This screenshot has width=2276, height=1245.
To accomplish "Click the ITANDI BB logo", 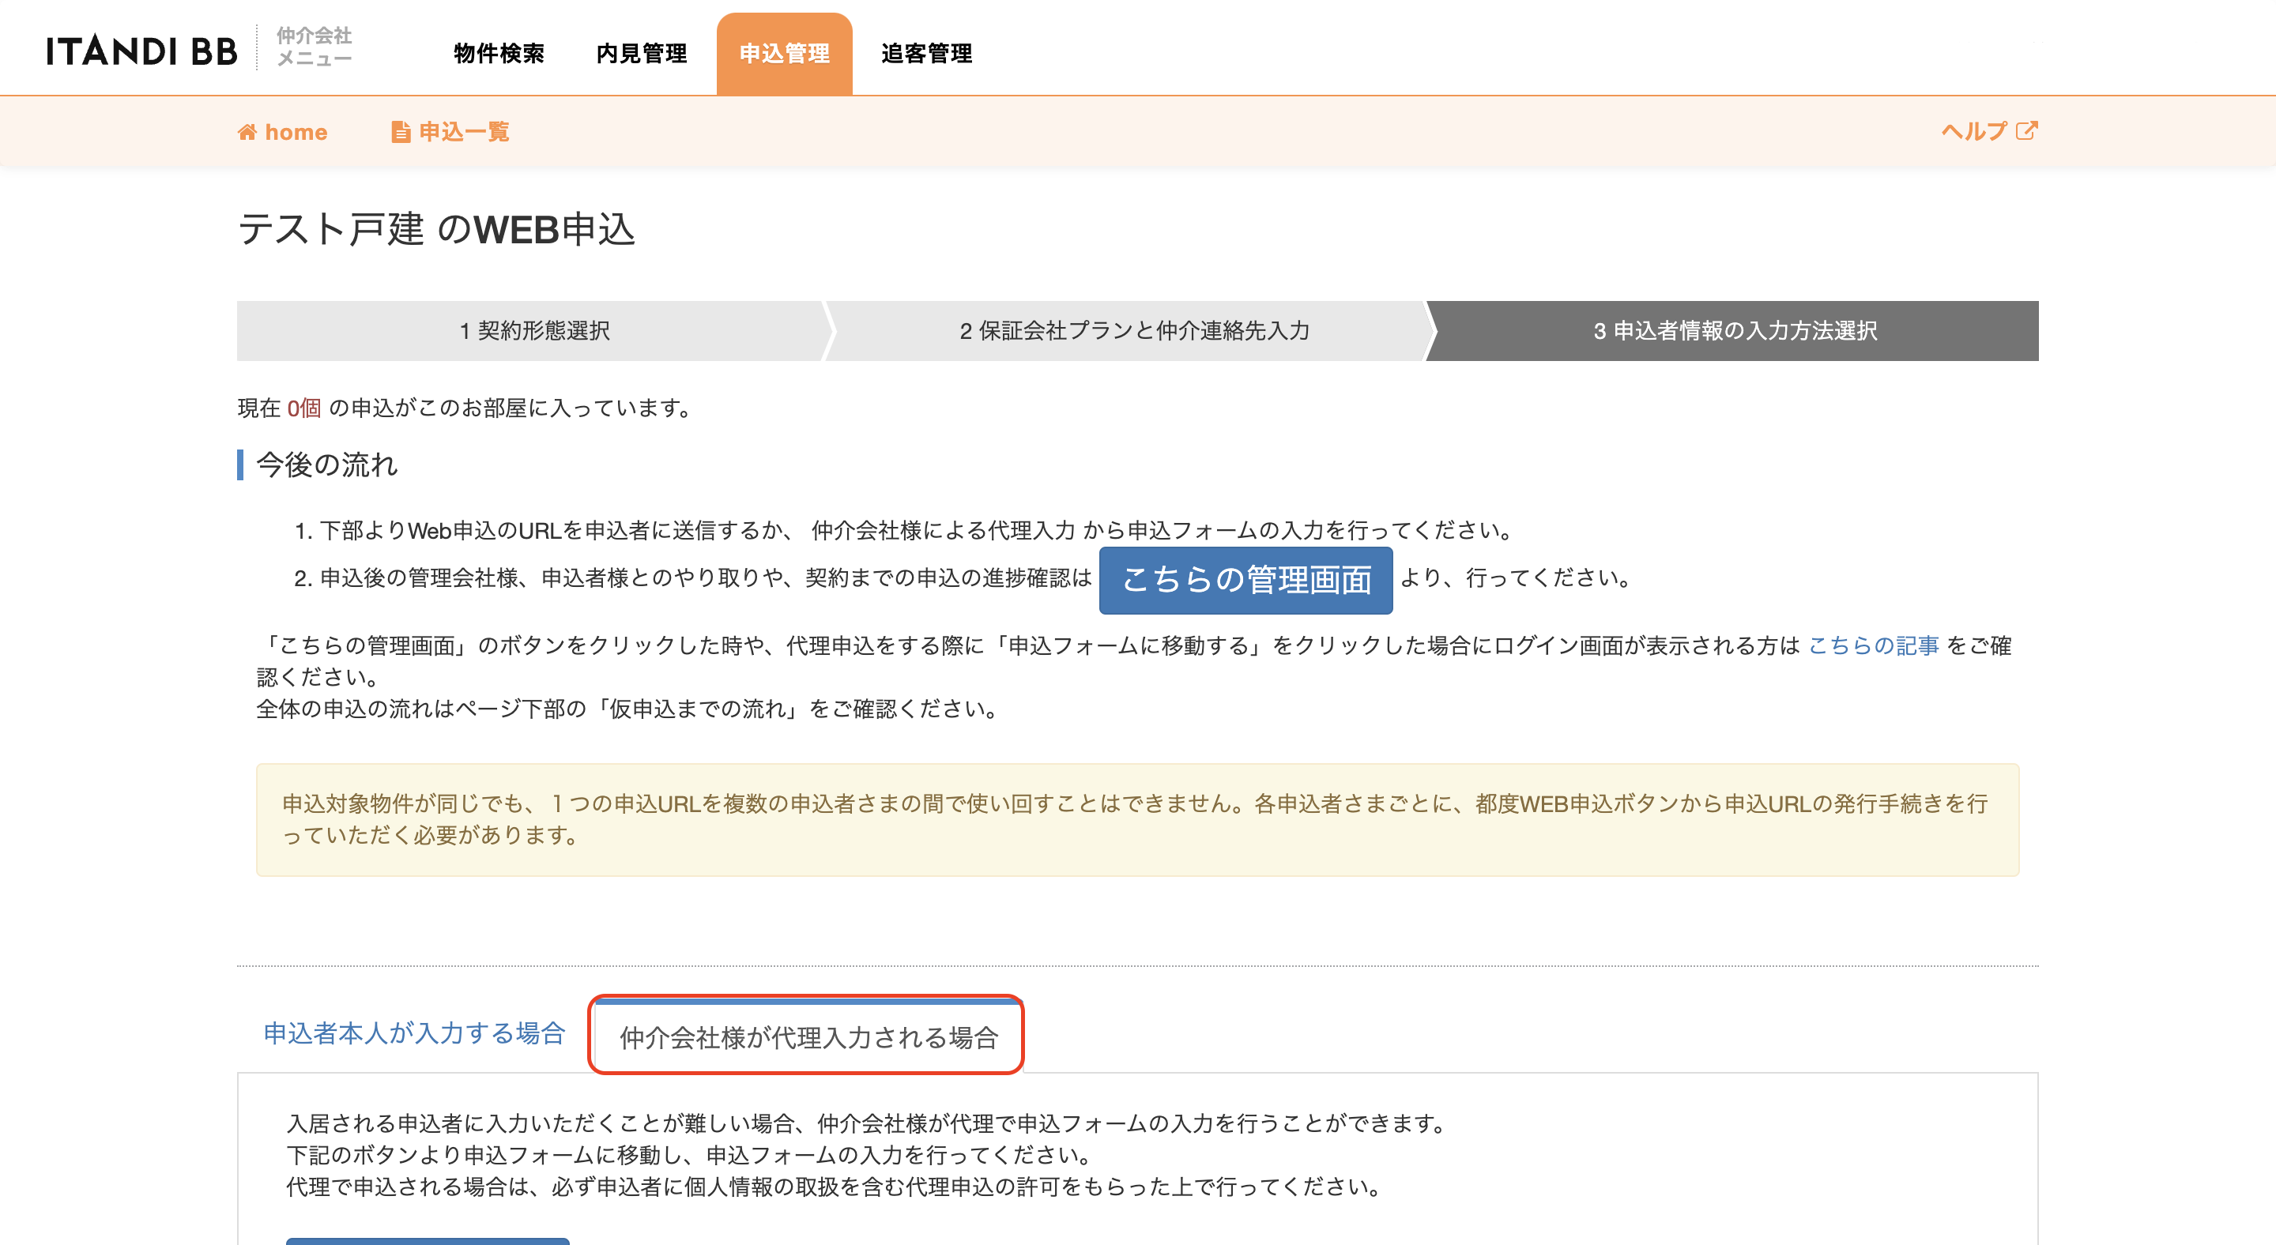I will 142,51.
